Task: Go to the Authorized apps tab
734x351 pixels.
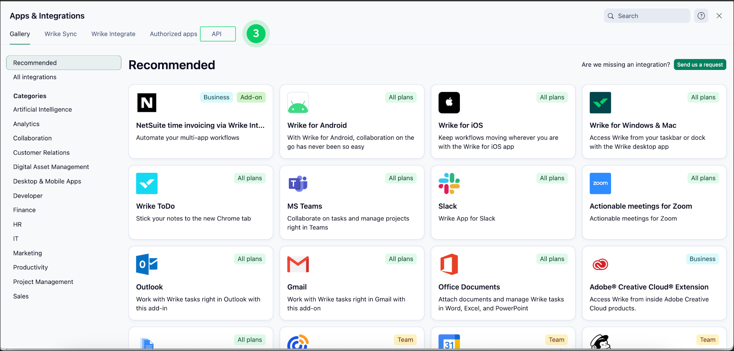Action: [x=174, y=34]
